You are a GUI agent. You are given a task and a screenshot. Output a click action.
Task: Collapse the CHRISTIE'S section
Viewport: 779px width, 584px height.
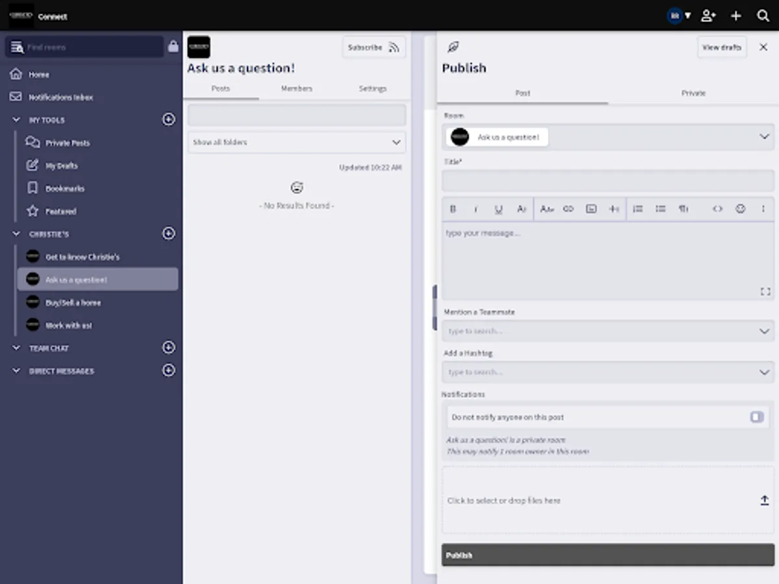pos(16,234)
